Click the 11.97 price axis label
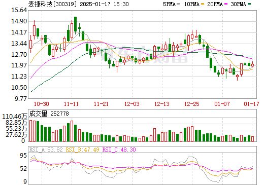Image resolution: width=264 pixels, height=185 pixels. click(19, 65)
